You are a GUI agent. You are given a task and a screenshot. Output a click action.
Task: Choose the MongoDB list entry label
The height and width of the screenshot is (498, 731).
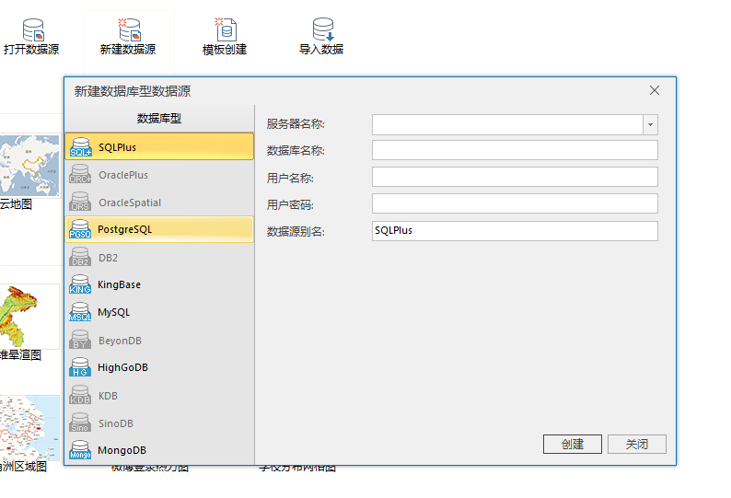(122, 450)
